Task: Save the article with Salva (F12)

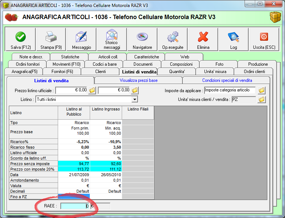Action: [x=21, y=39]
